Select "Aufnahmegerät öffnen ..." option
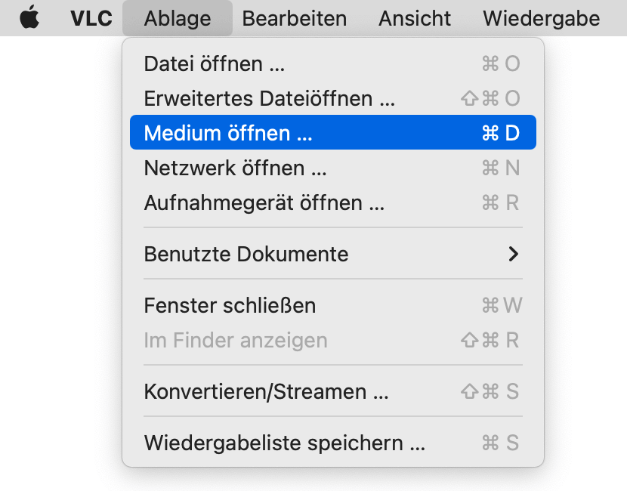The image size is (627, 491). coord(264,202)
